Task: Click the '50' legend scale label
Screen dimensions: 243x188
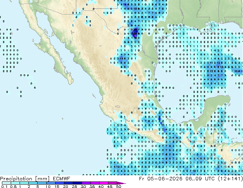Action: pos(118,186)
